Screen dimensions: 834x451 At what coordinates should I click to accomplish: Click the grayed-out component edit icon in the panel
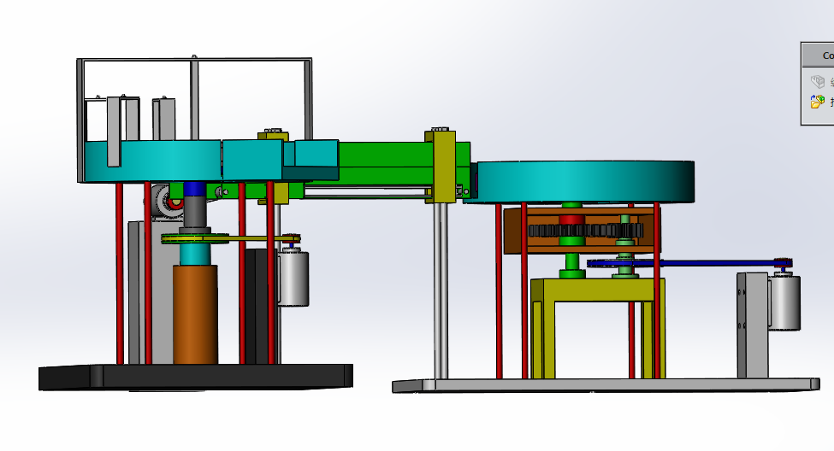[x=818, y=82]
